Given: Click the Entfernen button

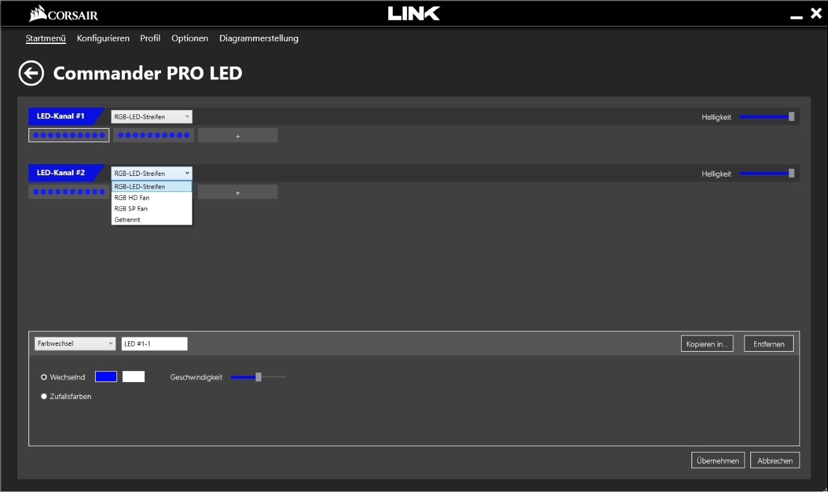Looking at the screenshot, I should click(x=768, y=344).
